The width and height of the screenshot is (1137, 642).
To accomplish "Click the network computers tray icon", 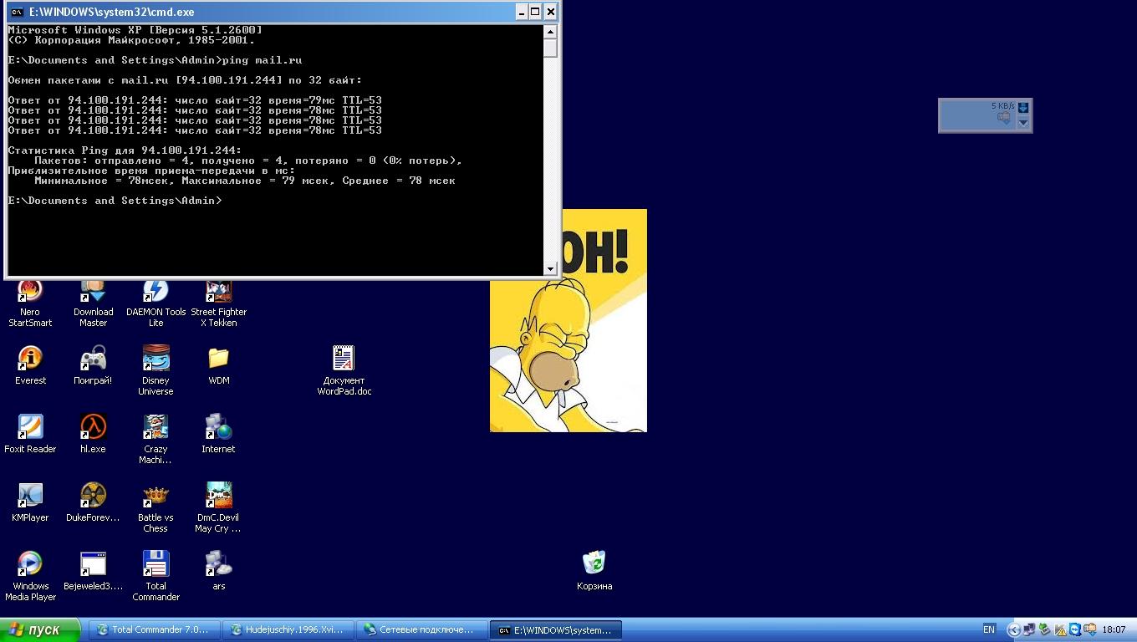I will click(1029, 629).
